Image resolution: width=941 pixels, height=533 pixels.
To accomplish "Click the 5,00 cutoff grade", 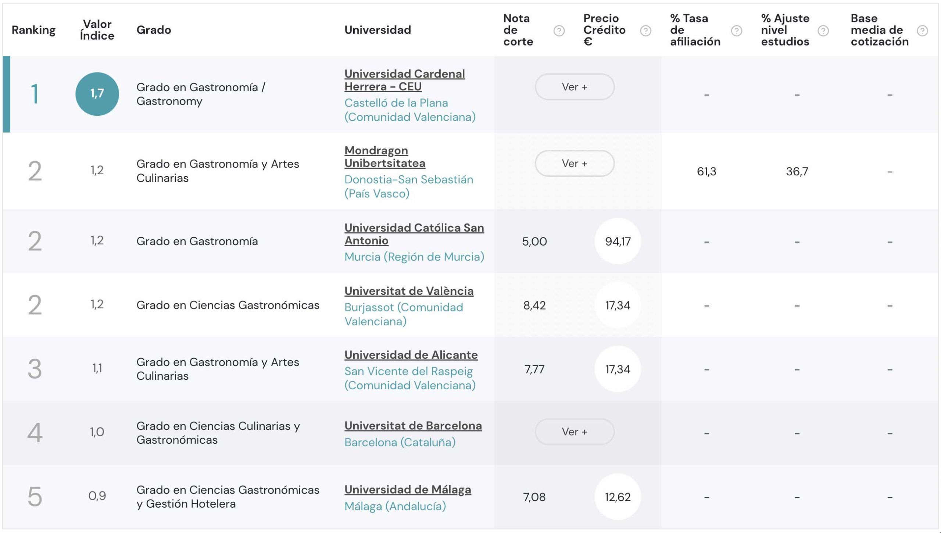I will [x=534, y=242].
